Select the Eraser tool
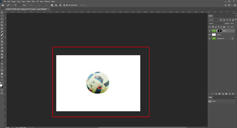The width and height of the screenshot is (237, 128). click(2, 48)
